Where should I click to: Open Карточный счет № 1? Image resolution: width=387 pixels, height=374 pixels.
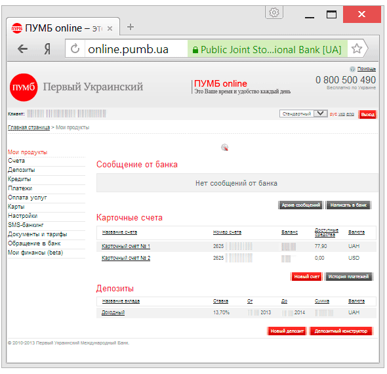[126, 246]
